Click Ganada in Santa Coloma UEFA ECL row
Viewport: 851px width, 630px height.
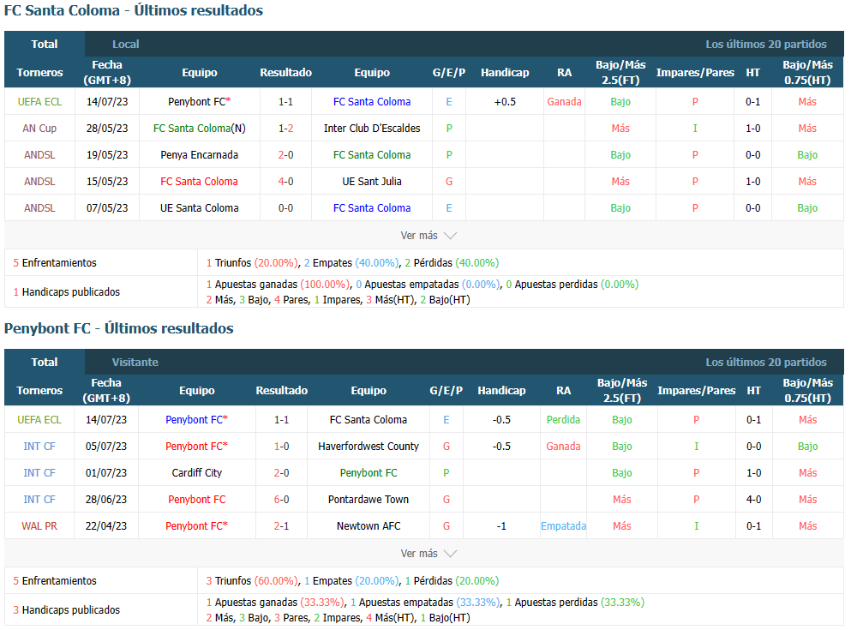pos(564,101)
